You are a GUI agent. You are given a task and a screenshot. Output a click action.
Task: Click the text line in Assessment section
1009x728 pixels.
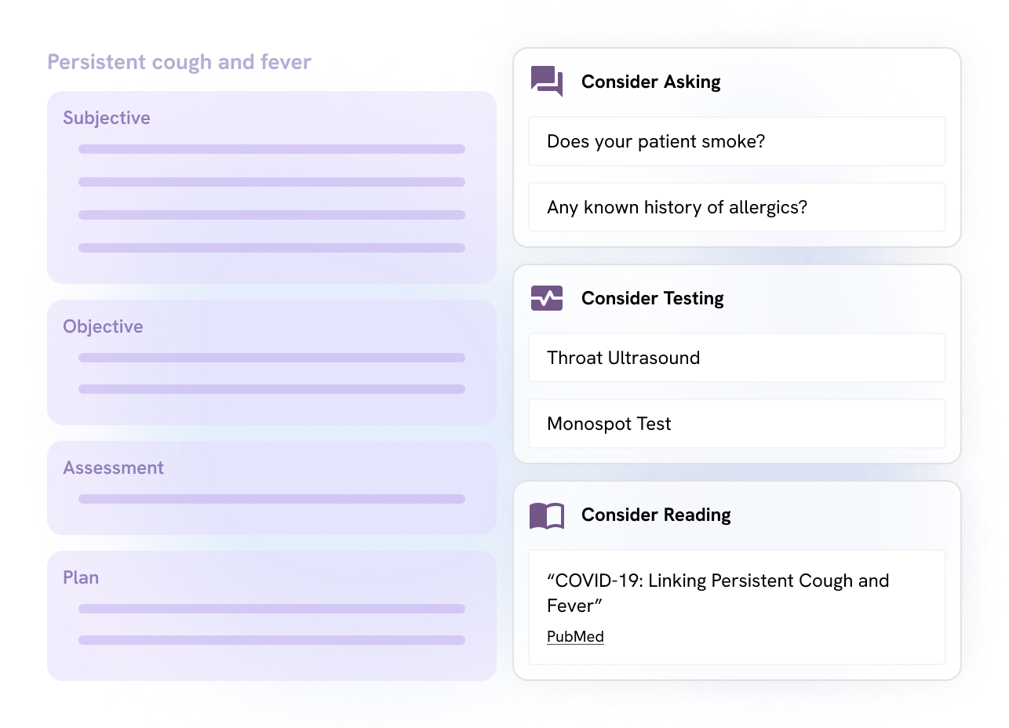(x=271, y=499)
